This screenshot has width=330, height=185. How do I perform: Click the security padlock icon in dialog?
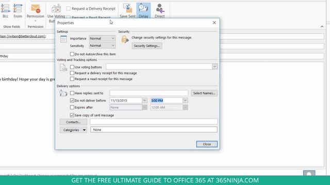tap(125, 39)
